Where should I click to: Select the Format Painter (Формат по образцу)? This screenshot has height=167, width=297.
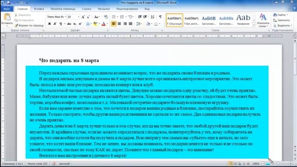[x=29, y=25]
